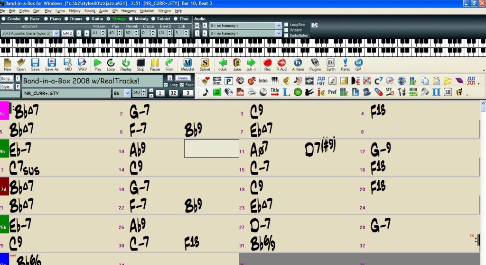
Task: Export audio using the .WAV icon
Action: coord(82,64)
